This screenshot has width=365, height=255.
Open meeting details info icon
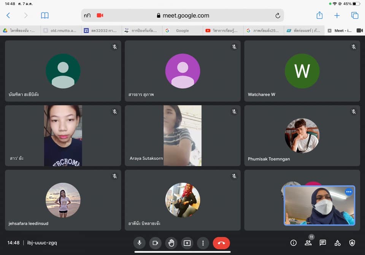coord(293,243)
